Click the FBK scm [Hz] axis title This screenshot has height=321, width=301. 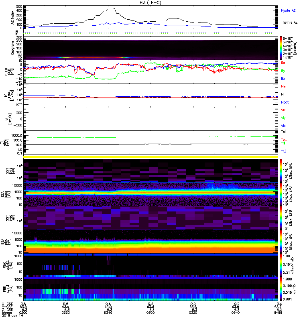tap(7, 288)
